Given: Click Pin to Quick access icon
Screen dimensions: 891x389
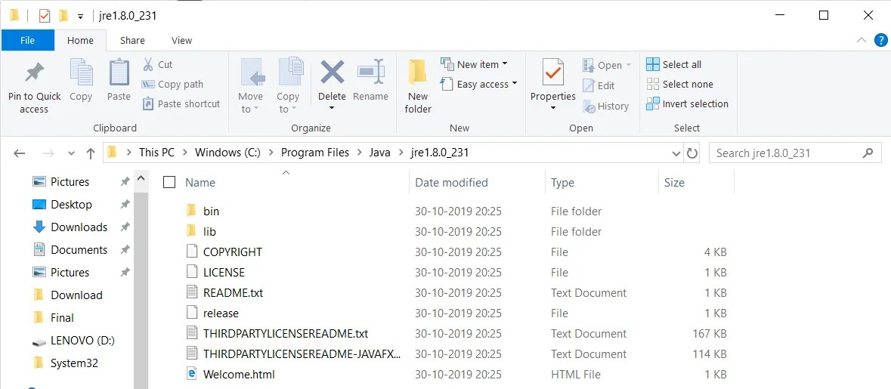Looking at the screenshot, I should point(34,73).
